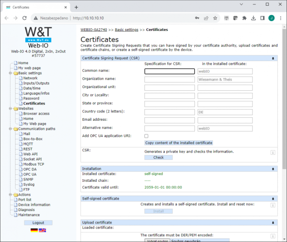Reload the page with refresh icon
The width and height of the screenshot is (287, 242).
[24, 18]
